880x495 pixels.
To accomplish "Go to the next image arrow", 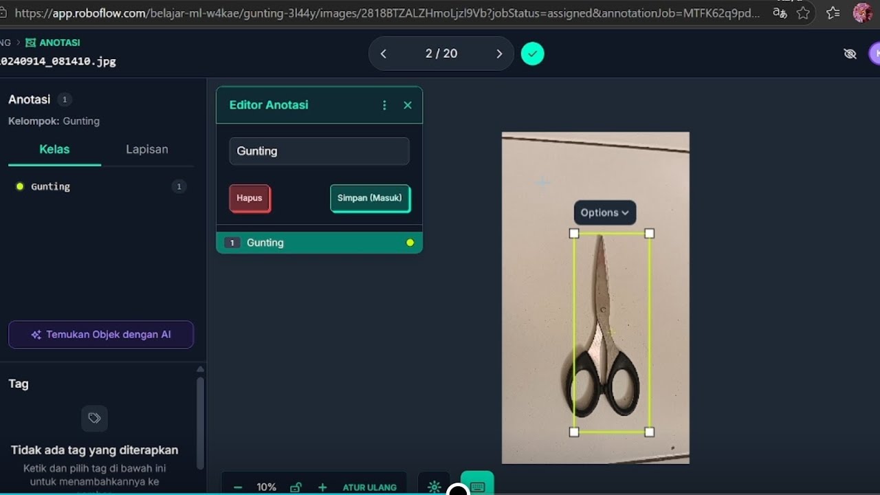I will [499, 54].
